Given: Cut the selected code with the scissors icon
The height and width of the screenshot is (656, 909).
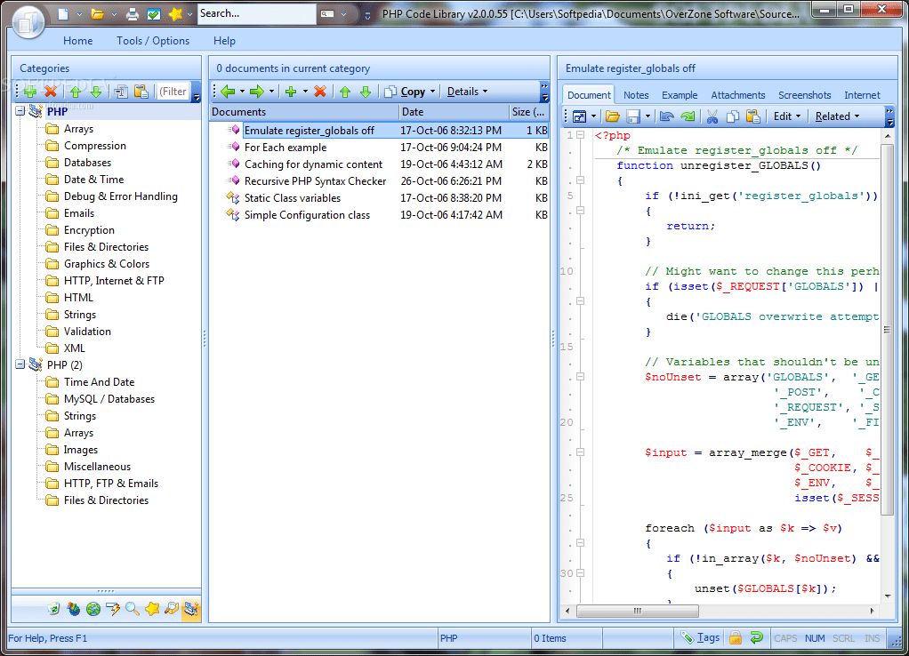Looking at the screenshot, I should tap(712, 116).
